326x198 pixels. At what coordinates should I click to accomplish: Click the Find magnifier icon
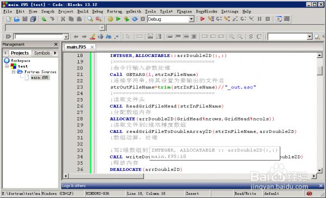click(x=90, y=19)
